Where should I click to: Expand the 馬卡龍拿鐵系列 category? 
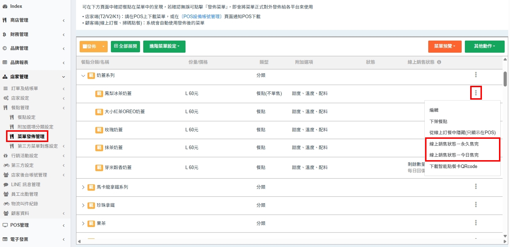tap(84, 187)
